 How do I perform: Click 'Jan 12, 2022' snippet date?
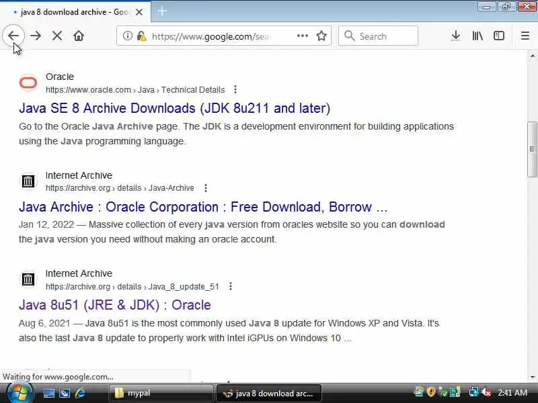(46, 224)
